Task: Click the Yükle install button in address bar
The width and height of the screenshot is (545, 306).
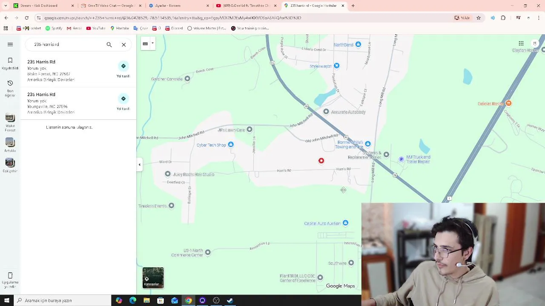Action: 462,18
